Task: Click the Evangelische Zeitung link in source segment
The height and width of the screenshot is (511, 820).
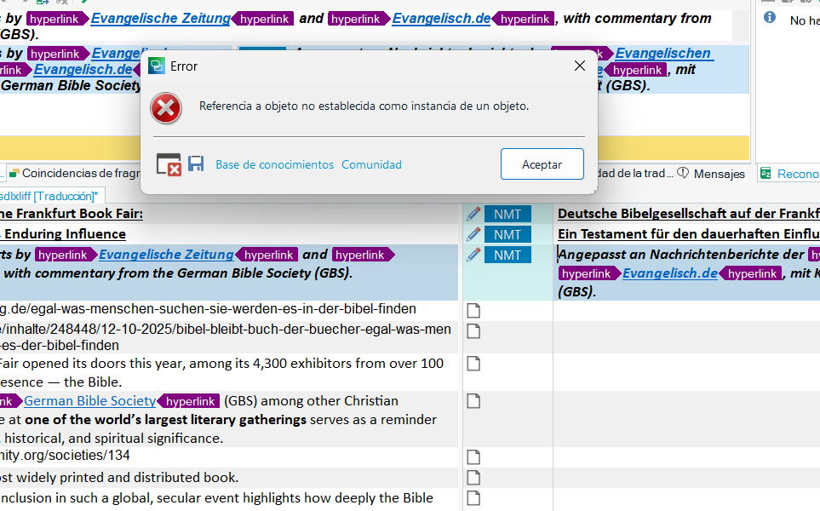Action: 166,255
